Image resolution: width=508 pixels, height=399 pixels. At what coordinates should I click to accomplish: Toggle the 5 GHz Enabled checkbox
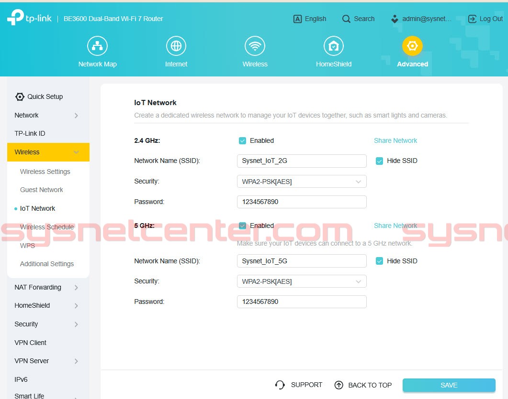pyautogui.click(x=242, y=226)
